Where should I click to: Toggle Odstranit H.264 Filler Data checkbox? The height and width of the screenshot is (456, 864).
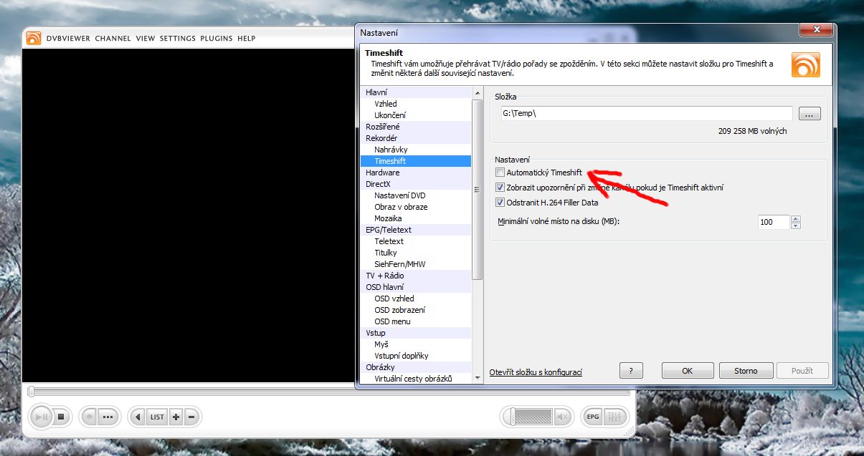click(x=500, y=203)
